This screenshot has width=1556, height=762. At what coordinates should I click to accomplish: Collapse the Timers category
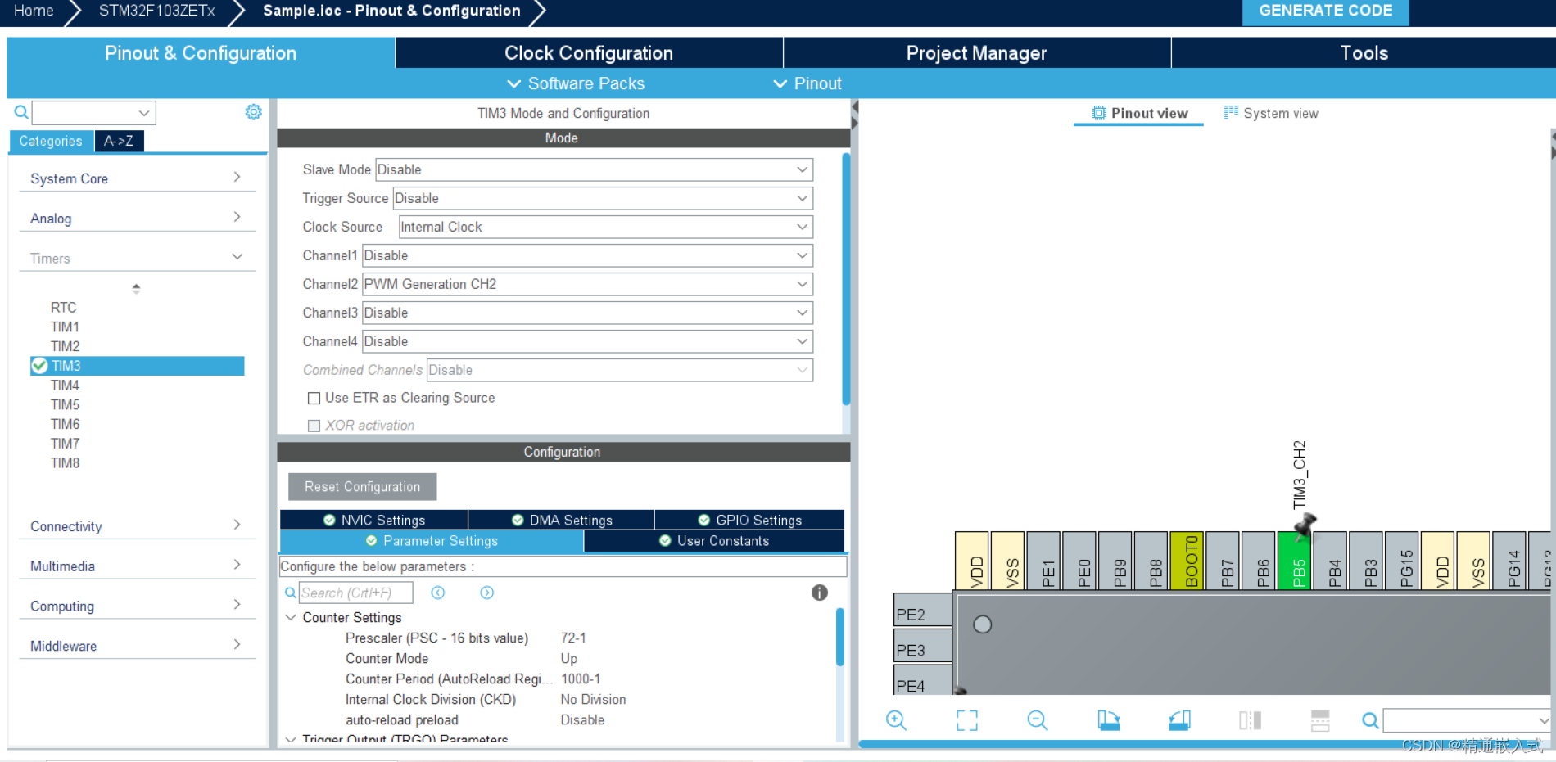click(x=136, y=258)
